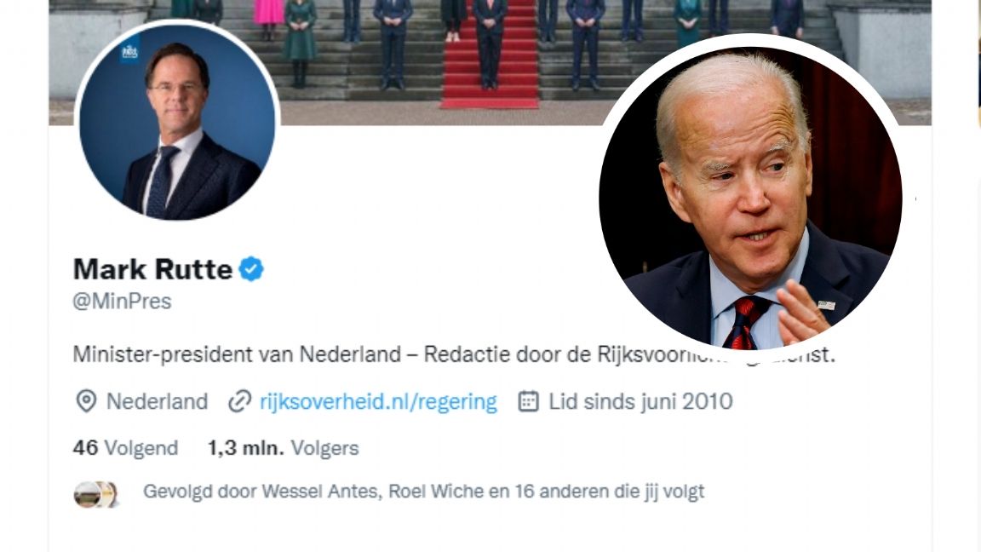Click the Rijksoverheid logo inside the profile picture
Image resolution: width=981 pixels, height=552 pixels.
[x=129, y=53]
